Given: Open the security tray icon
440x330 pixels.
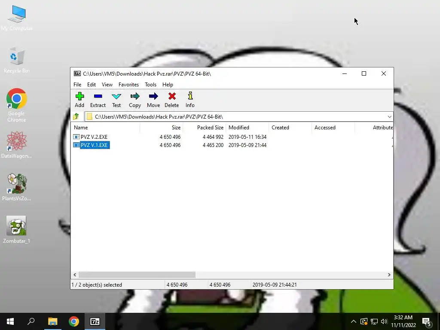Looking at the screenshot, I should (364, 321).
